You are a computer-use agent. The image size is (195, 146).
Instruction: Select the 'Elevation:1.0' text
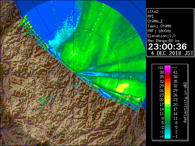[161, 36]
